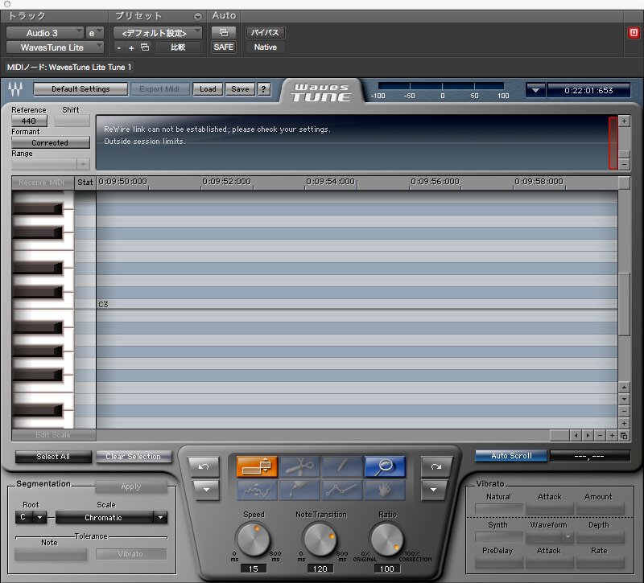
Task: Toggle the SAFE automation button
Action: pos(224,47)
